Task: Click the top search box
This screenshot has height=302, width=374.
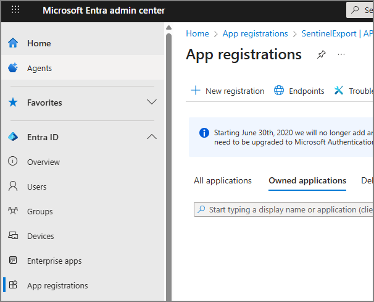Action: (360, 10)
